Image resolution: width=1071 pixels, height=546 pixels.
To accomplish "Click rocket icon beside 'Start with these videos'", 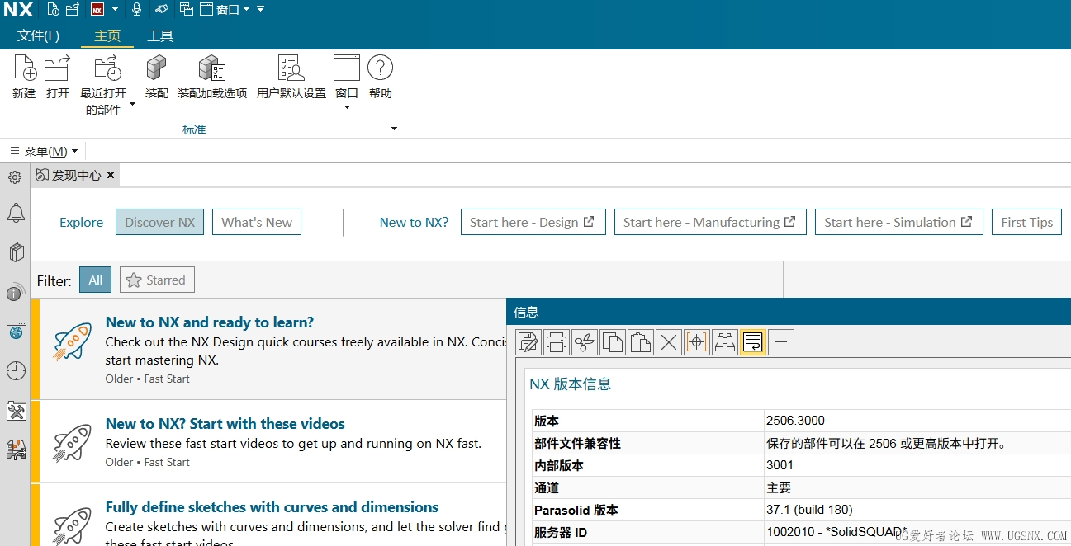I will point(72,443).
